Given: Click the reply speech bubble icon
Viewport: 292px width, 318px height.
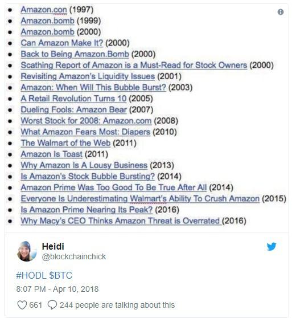Looking at the screenshot, I should pos(52,305).
